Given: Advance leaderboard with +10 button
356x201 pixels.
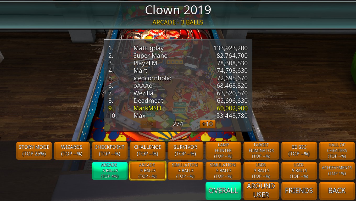Looking at the screenshot, I should 208,124.
